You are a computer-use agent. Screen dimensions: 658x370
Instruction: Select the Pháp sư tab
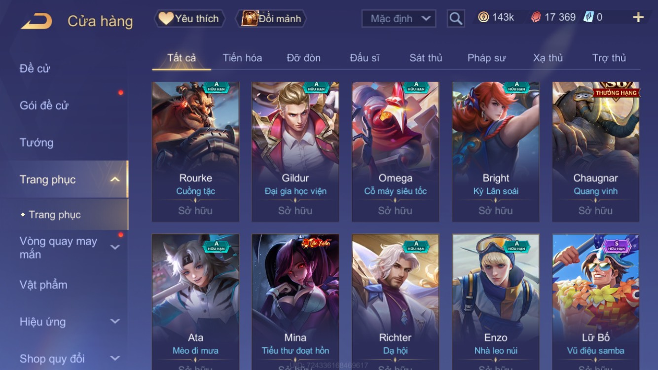(486, 58)
